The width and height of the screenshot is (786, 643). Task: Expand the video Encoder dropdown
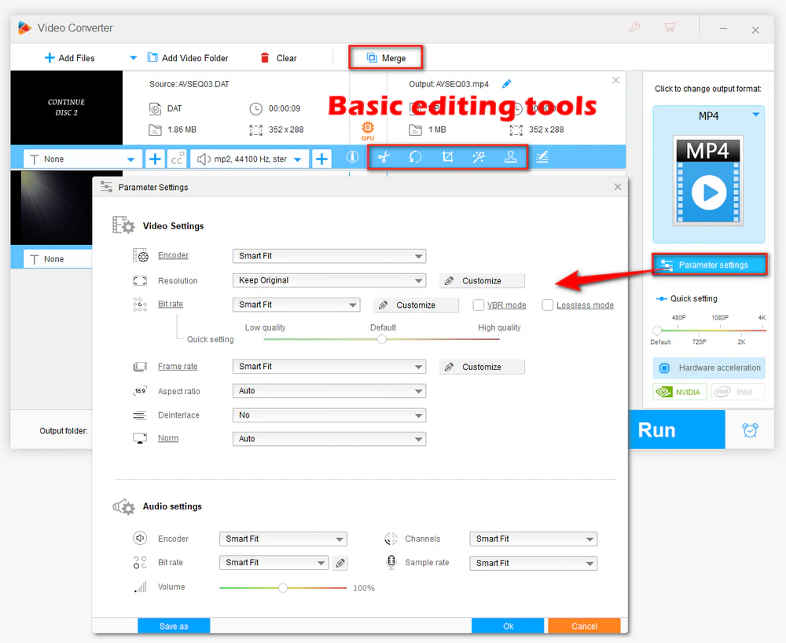[329, 256]
